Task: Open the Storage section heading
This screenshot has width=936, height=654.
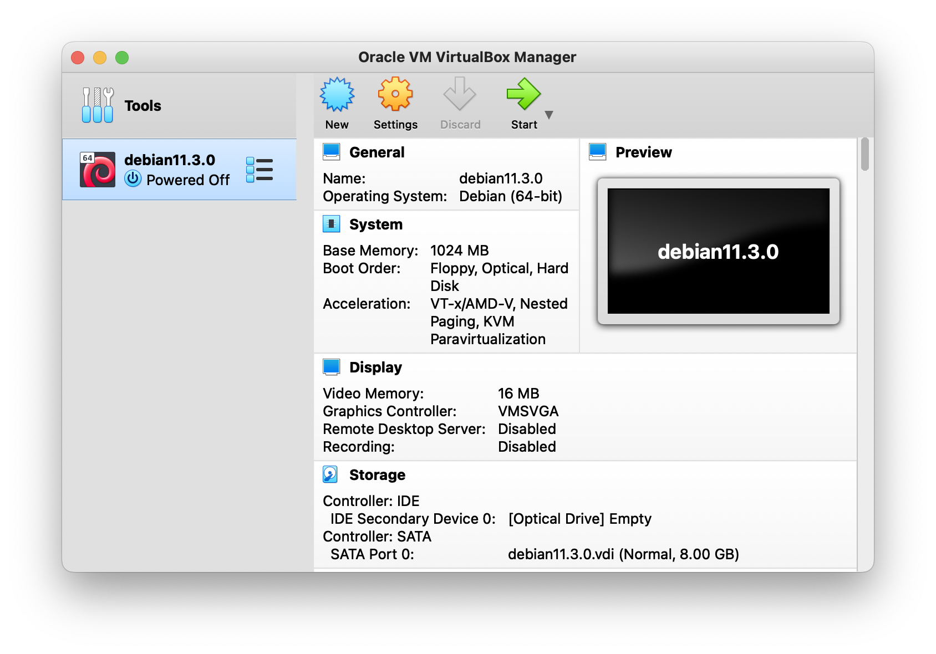Action: (377, 475)
